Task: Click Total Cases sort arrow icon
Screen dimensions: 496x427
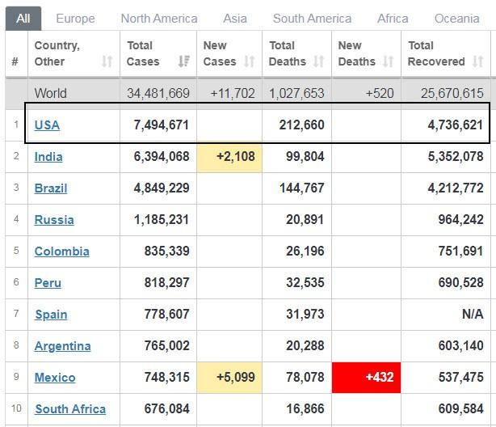Action: [184, 61]
